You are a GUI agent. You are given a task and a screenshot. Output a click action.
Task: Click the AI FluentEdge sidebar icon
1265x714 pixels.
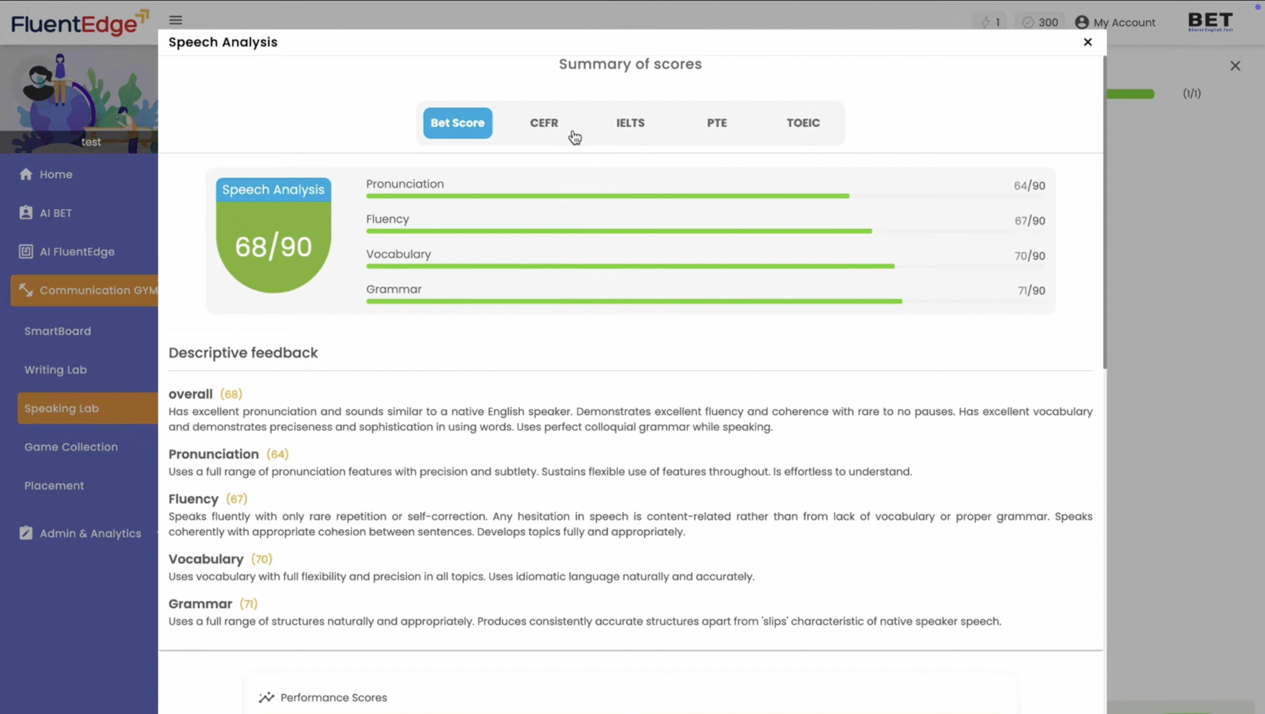[x=26, y=251]
